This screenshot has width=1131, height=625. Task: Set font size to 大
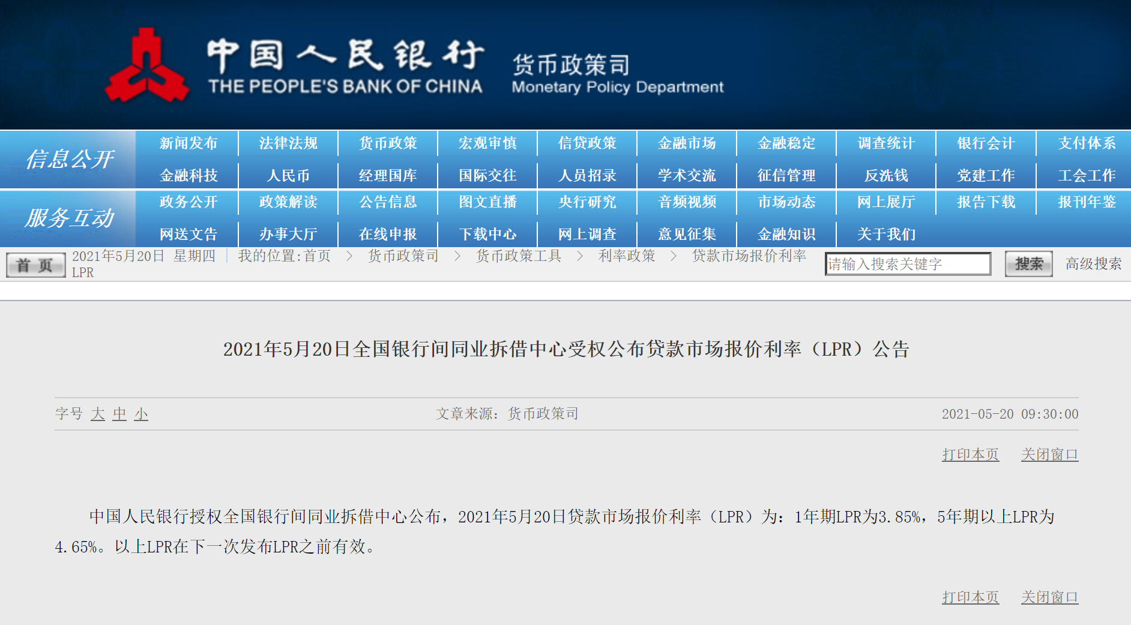click(98, 414)
